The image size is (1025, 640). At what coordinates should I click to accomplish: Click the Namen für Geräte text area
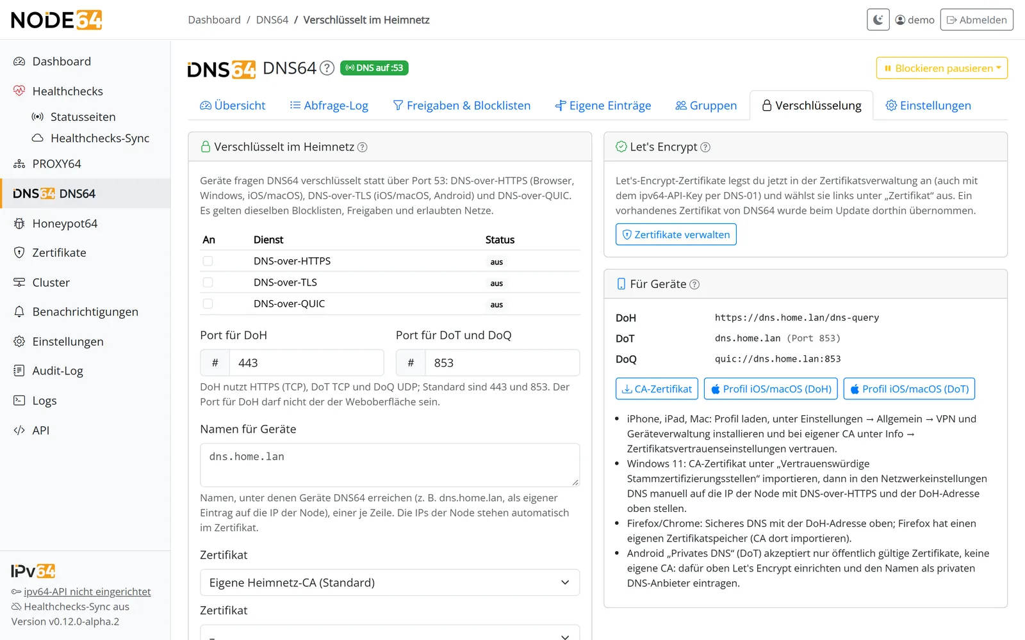tap(389, 465)
